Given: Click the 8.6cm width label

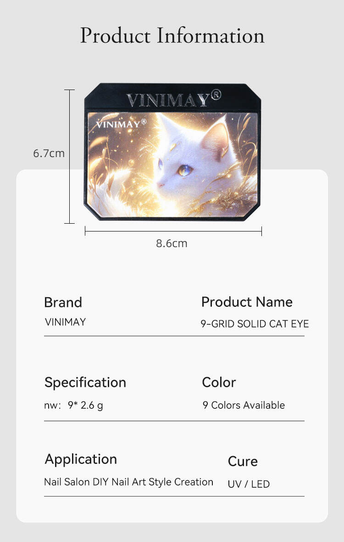Looking at the screenshot, I should (172, 243).
